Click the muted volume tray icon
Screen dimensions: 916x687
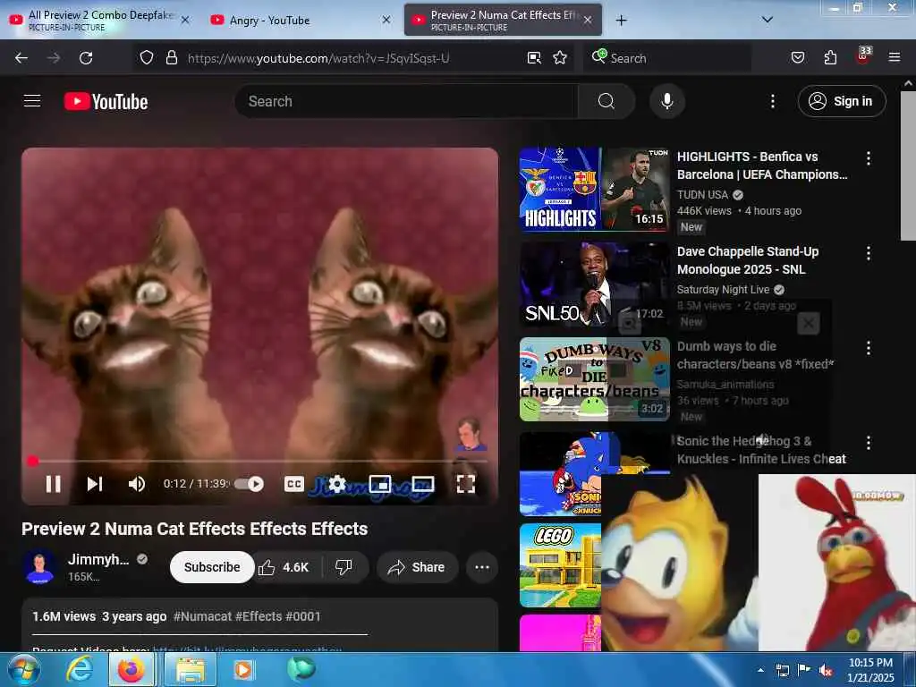point(826,670)
